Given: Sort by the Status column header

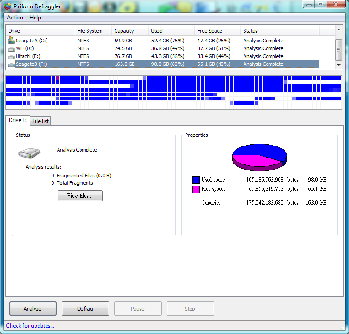Looking at the screenshot, I should (x=280, y=31).
